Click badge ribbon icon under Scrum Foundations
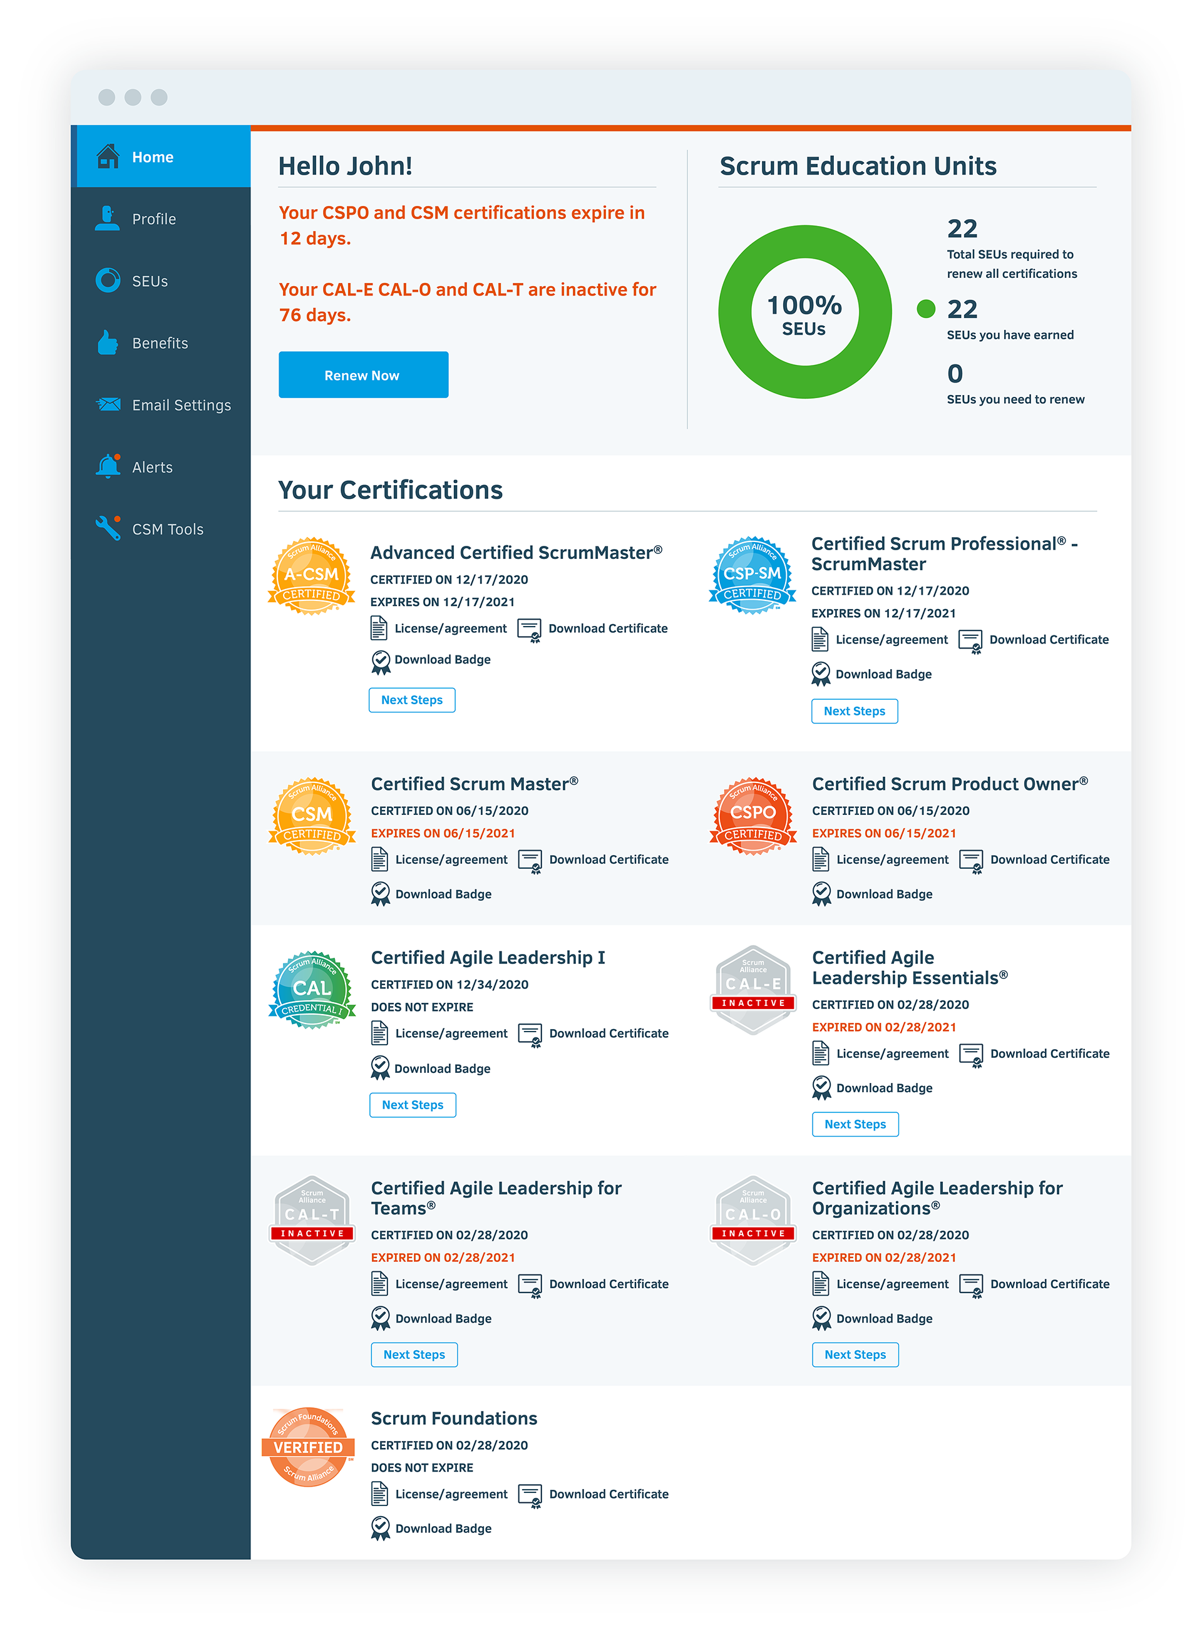 click(381, 1528)
